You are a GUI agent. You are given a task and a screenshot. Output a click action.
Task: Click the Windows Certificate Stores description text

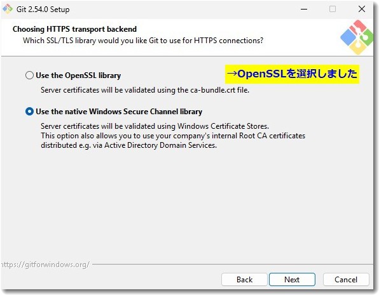pyautogui.click(x=155, y=126)
